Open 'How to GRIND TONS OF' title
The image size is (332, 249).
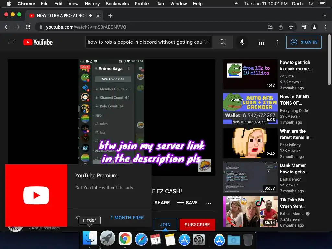pyautogui.click(x=294, y=100)
